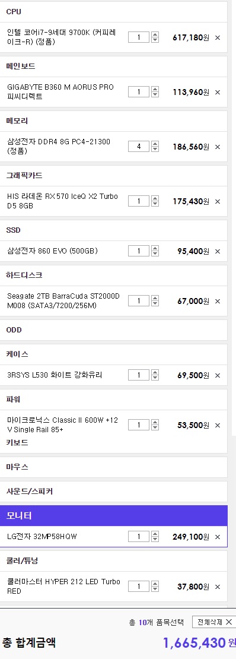Decrease the power supply quantity
This screenshot has height=659, width=236.
(155, 428)
